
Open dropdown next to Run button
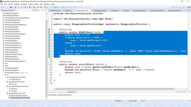[27, 7]
